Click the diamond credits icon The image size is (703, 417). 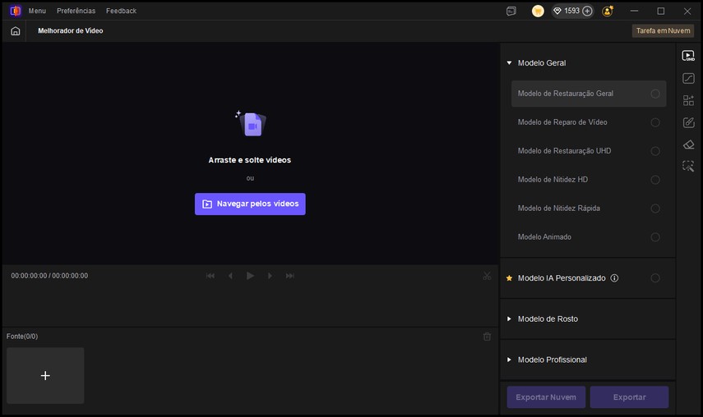[x=557, y=11]
